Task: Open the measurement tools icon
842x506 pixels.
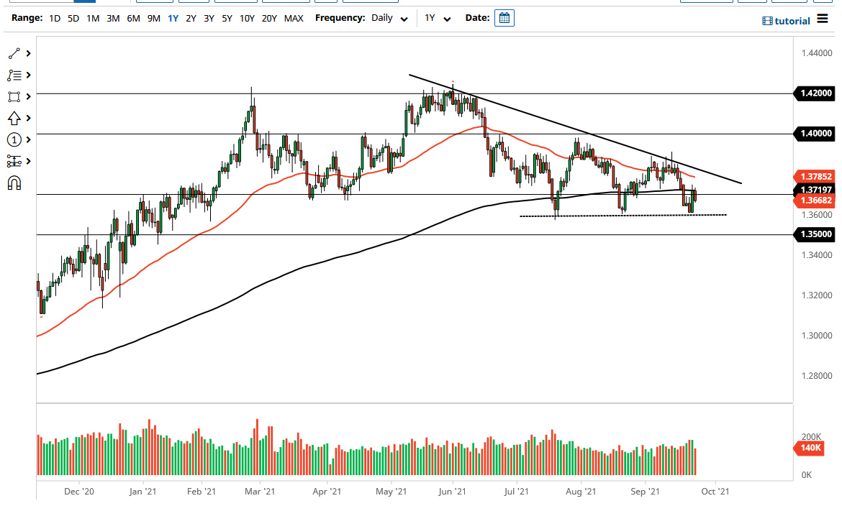Action: pyautogui.click(x=14, y=161)
